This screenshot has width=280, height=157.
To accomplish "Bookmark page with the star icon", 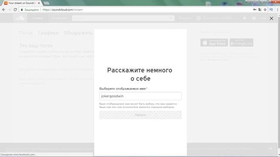I will click(x=265, y=10).
